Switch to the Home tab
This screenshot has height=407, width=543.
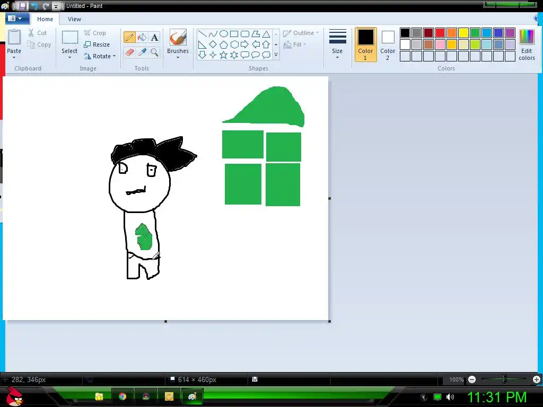45,19
